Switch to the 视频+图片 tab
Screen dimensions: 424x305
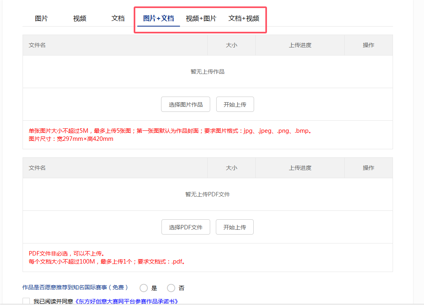[201, 18]
